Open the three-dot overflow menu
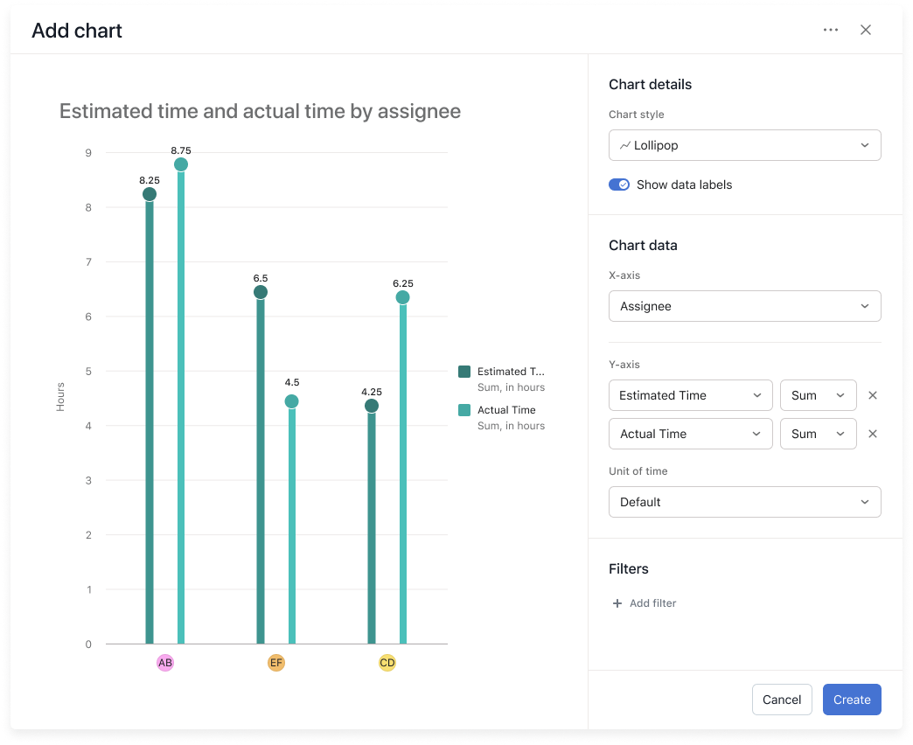The image size is (913, 745). click(x=829, y=29)
